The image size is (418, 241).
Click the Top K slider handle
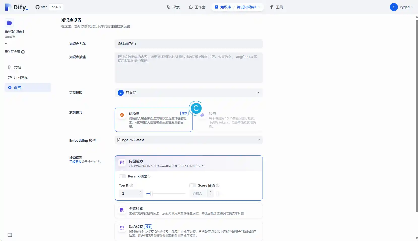coord(151,194)
